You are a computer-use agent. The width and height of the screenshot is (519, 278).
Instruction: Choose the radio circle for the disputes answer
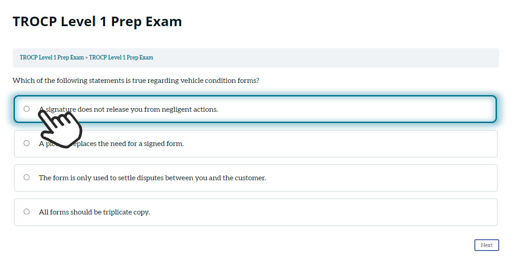(x=27, y=178)
